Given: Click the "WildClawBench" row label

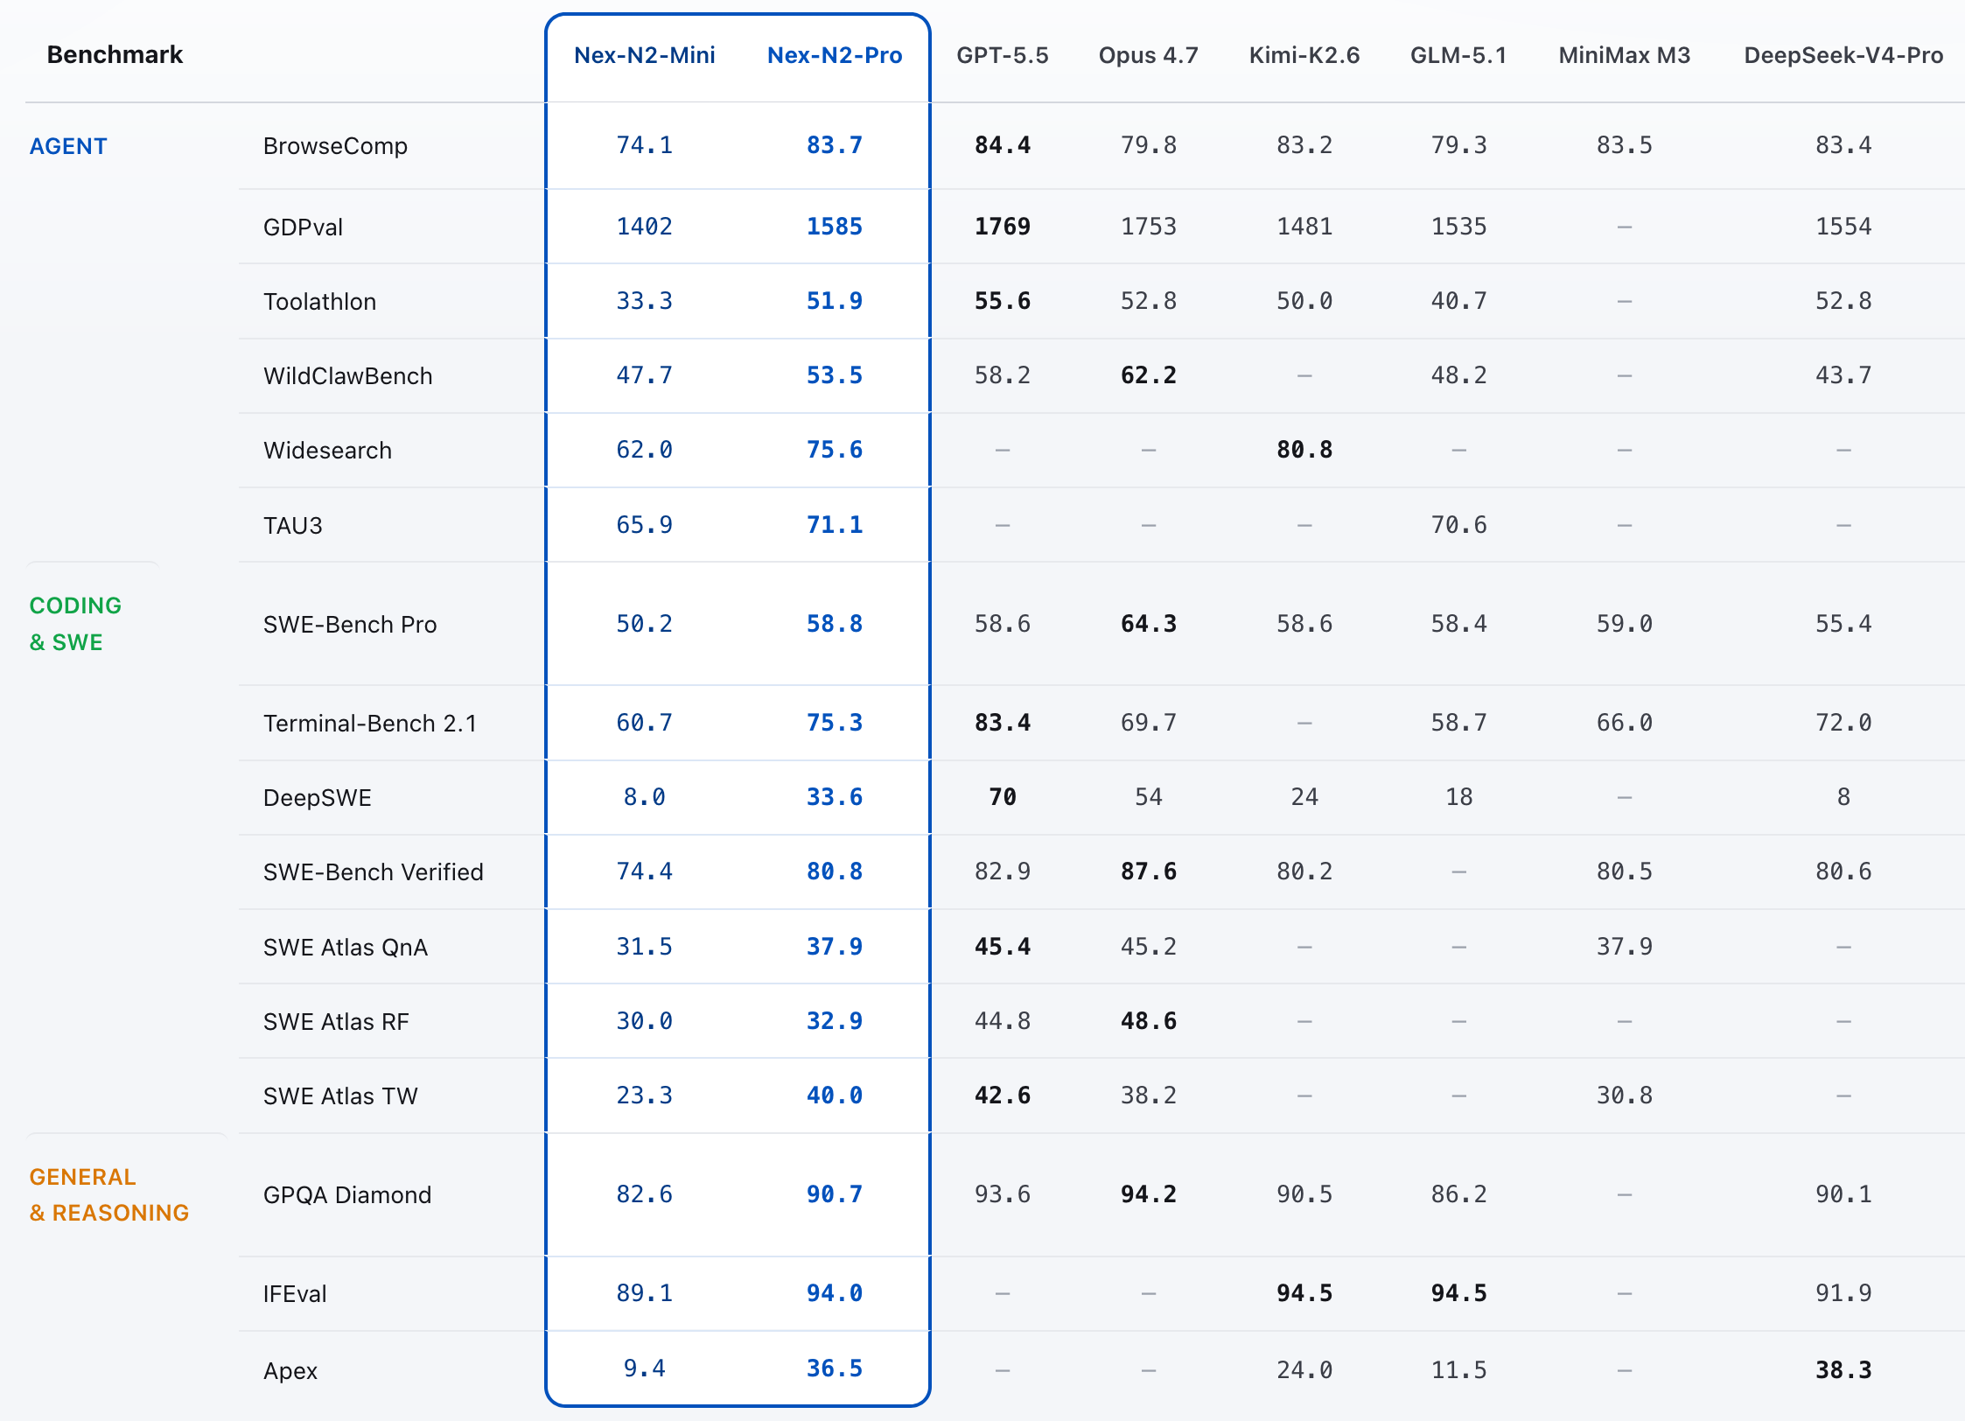Looking at the screenshot, I should [348, 376].
